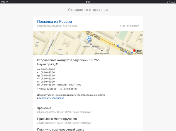Viewport: 176px width, 131px height.
Task: Tap the battery indicator in status bar
Action: [172, 2]
